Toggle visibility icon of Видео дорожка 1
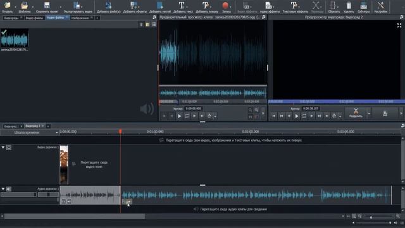This screenshot has height=228, width=405. click(9, 148)
